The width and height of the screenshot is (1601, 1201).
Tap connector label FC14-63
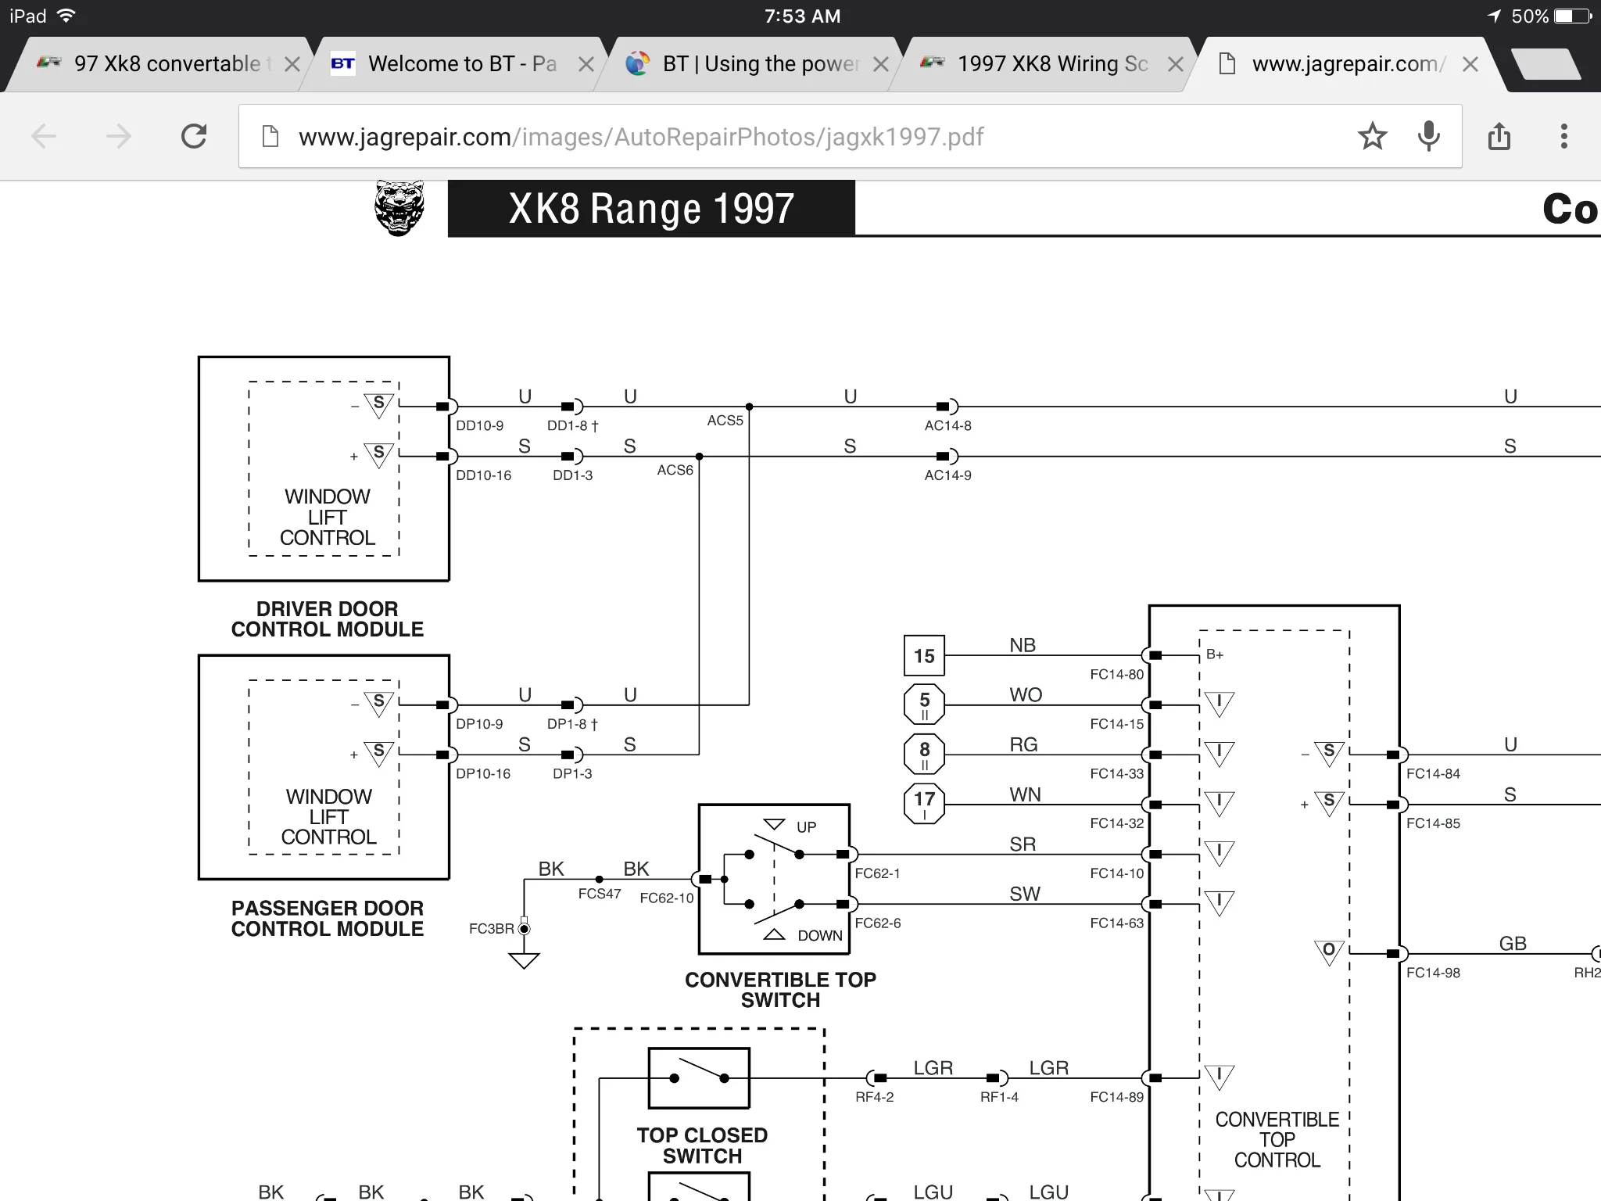pos(1116,923)
